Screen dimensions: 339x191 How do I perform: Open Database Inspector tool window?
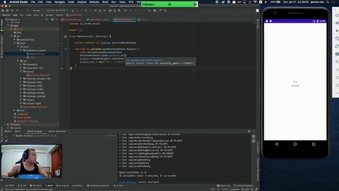[98, 186]
